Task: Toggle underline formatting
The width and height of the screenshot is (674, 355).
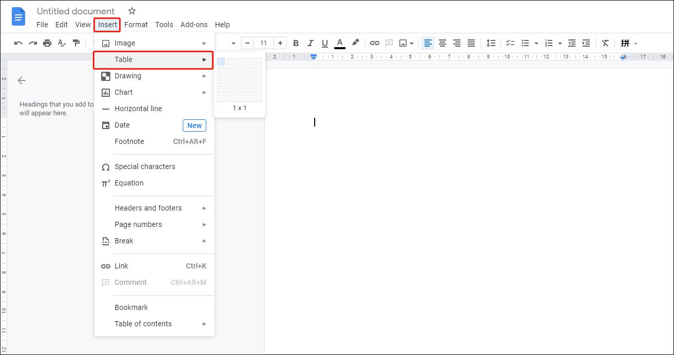Action: pos(324,43)
